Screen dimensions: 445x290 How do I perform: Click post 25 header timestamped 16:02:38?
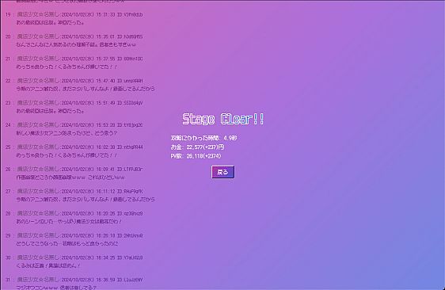tap(74, 147)
